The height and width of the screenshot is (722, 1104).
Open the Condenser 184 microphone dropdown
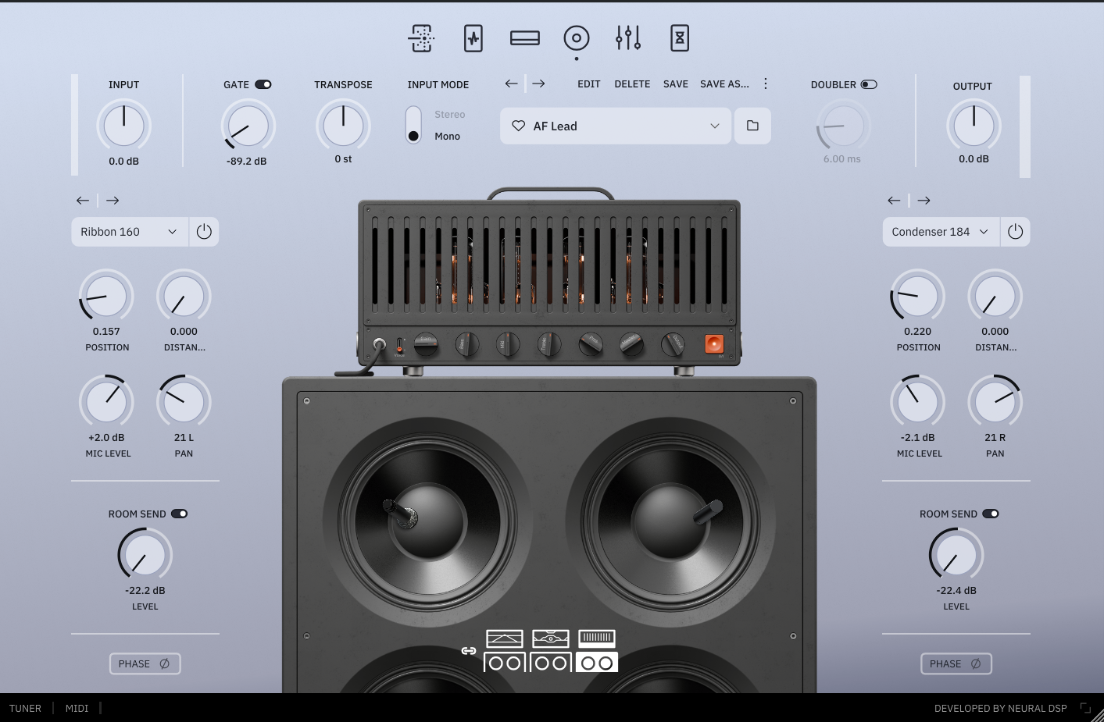click(x=941, y=232)
